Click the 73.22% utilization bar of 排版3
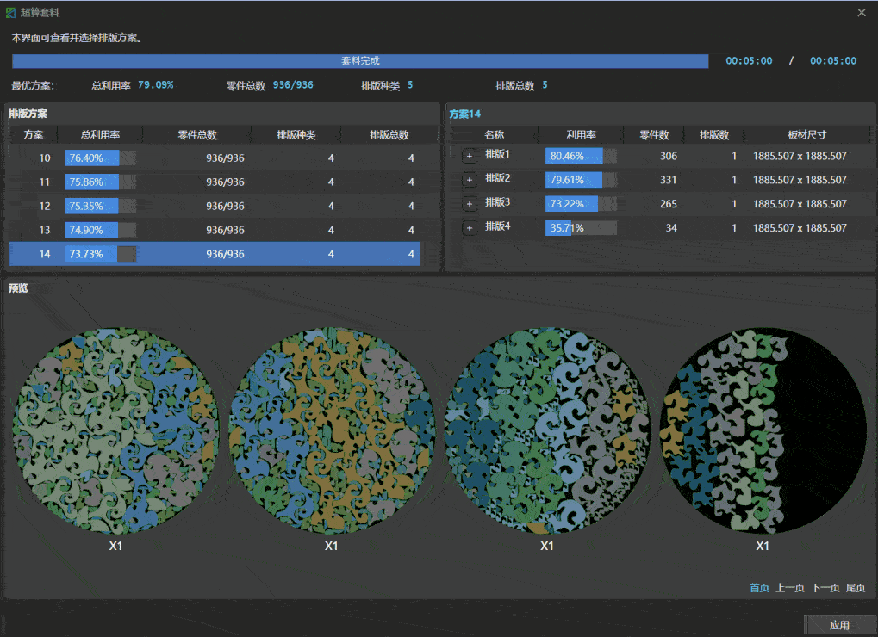The height and width of the screenshot is (637, 878). 581,204
